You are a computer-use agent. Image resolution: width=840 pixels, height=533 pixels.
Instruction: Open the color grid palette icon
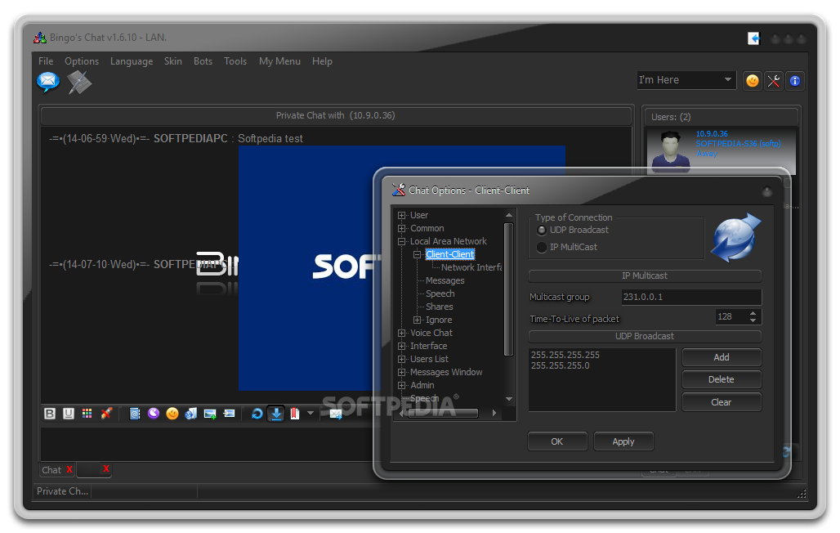[87, 414]
